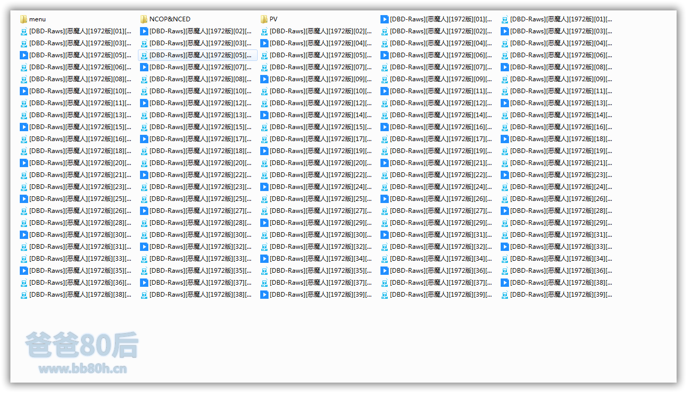Select the video file name for episode [32]
This screenshot has height=393, width=687.
point(200,247)
